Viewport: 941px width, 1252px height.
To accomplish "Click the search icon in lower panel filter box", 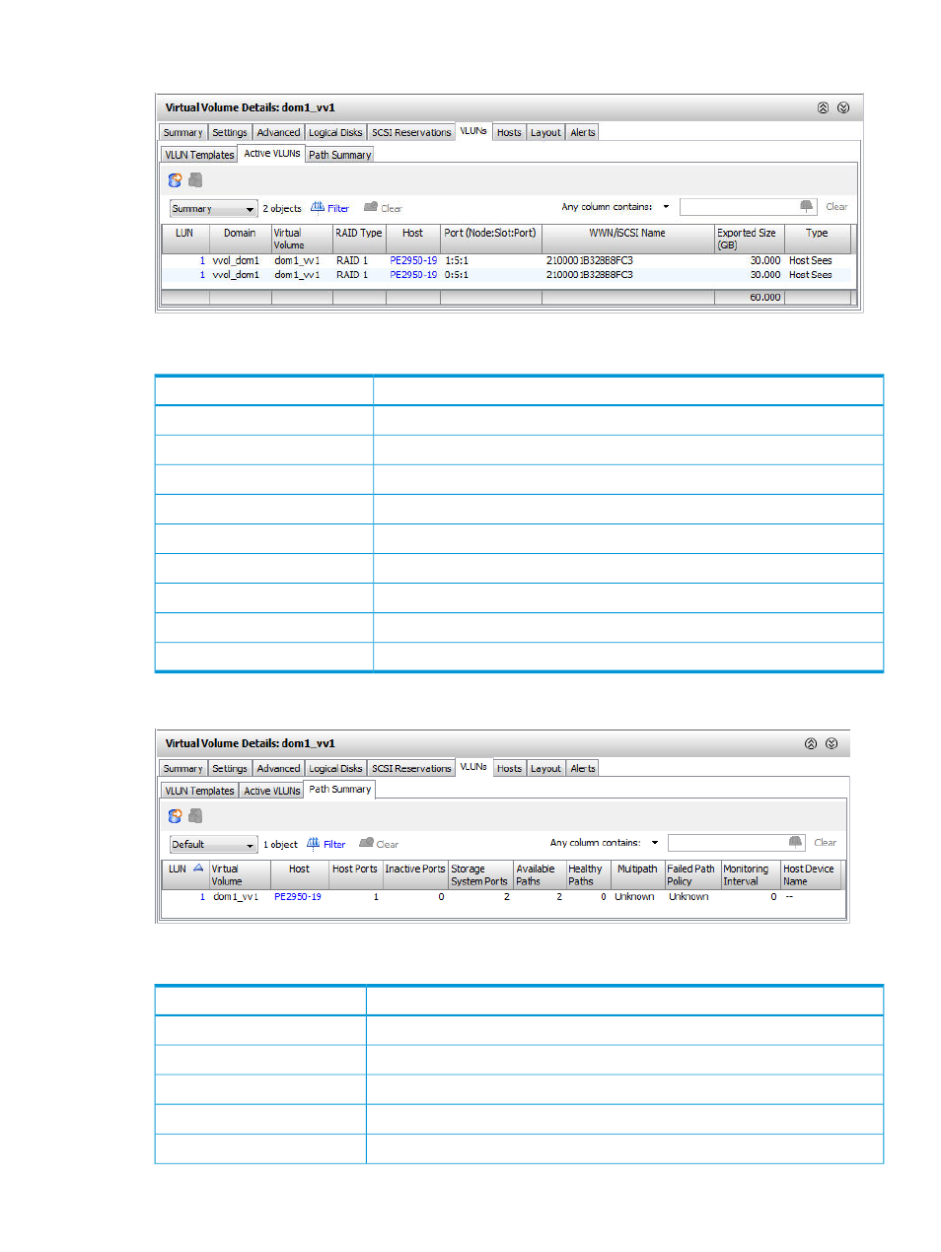I will tap(795, 842).
